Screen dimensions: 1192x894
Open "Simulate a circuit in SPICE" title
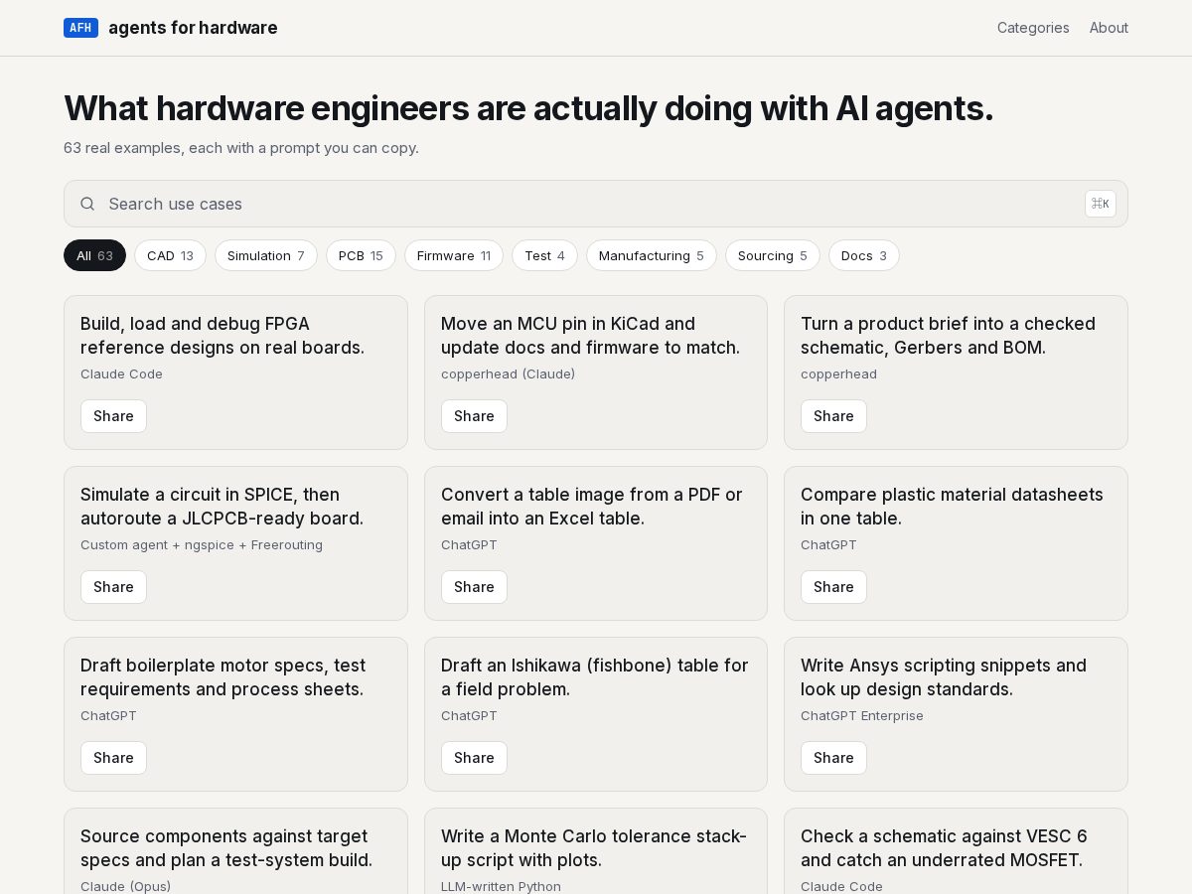pyautogui.click(x=222, y=507)
